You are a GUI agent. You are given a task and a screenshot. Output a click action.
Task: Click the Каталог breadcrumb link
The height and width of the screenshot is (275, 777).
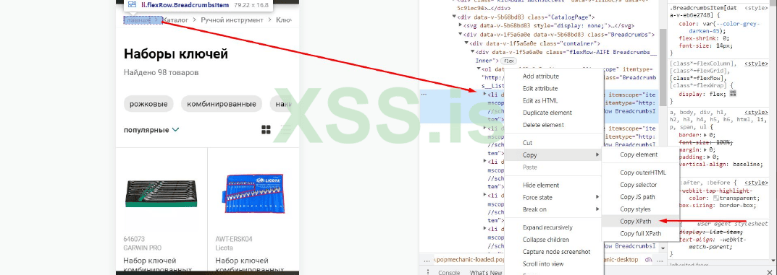175,20
